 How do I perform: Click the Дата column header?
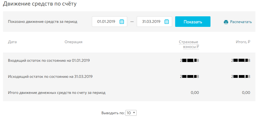(x=12, y=42)
